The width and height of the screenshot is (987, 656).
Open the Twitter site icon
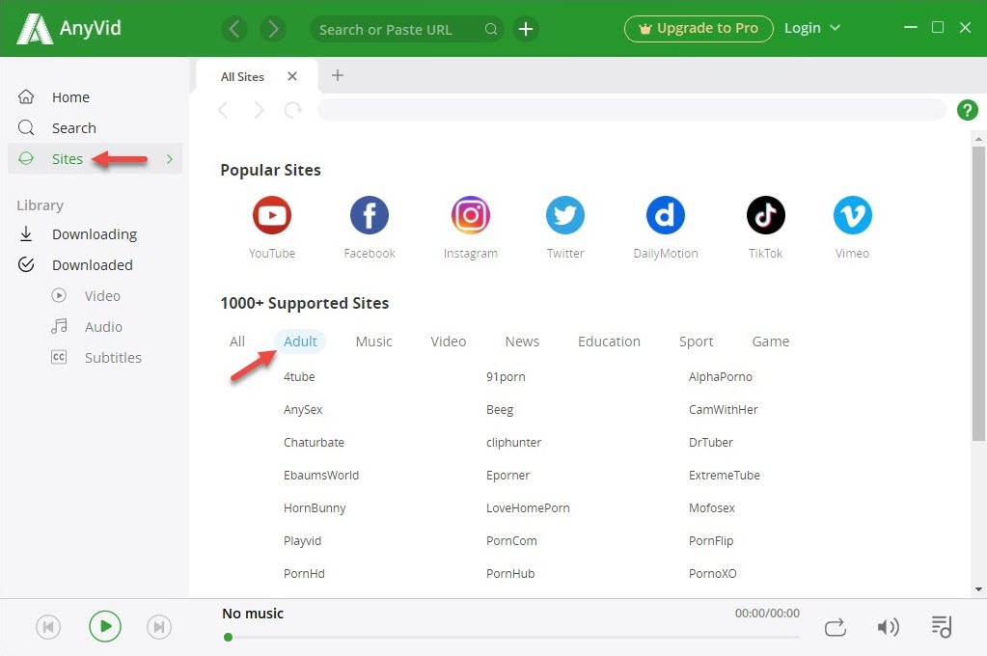pyautogui.click(x=565, y=215)
